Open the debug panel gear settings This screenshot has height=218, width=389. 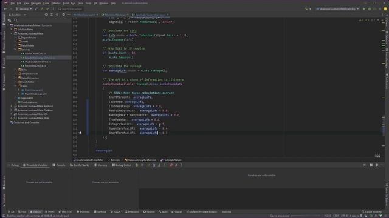click(377, 165)
